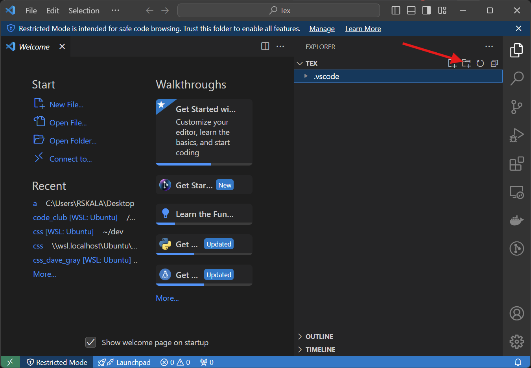Open the File menu
The width and height of the screenshot is (531, 368).
[31, 11]
